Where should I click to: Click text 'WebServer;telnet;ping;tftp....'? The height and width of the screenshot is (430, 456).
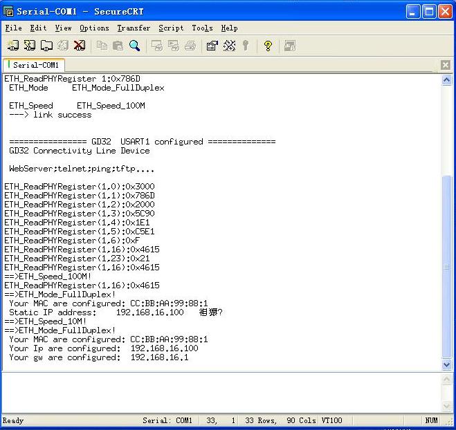pos(82,169)
